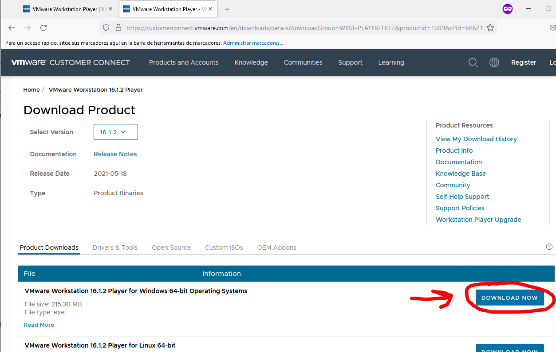Click the 'File' column header
The width and height of the screenshot is (556, 352).
click(x=30, y=274)
